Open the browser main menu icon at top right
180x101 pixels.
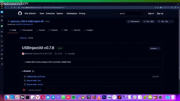tap(178, 8)
